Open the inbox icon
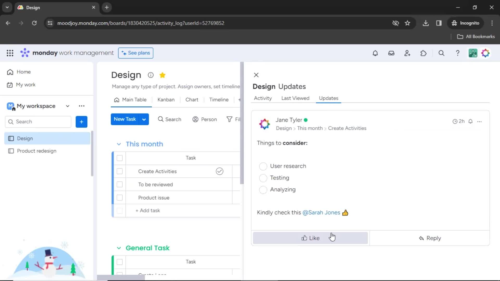This screenshot has height=281, width=500. pyautogui.click(x=391, y=53)
